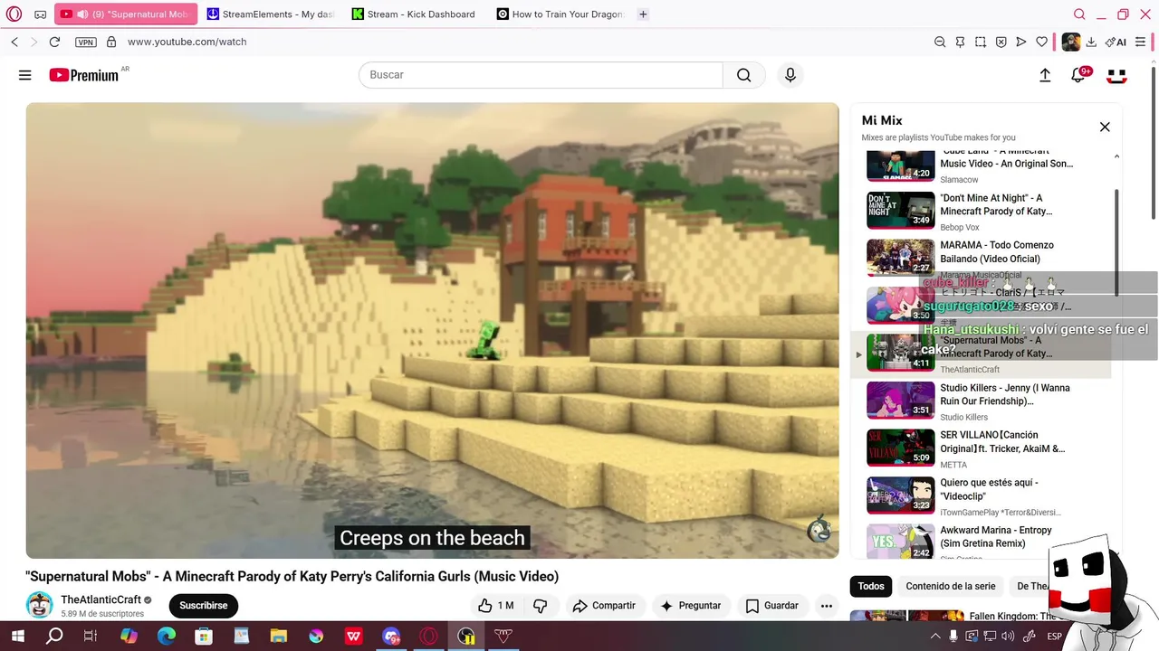Image resolution: width=1159 pixels, height=651 pixels.
Task: Select Studio Killers - Jenny from playlist
Action: coord(980,401)
